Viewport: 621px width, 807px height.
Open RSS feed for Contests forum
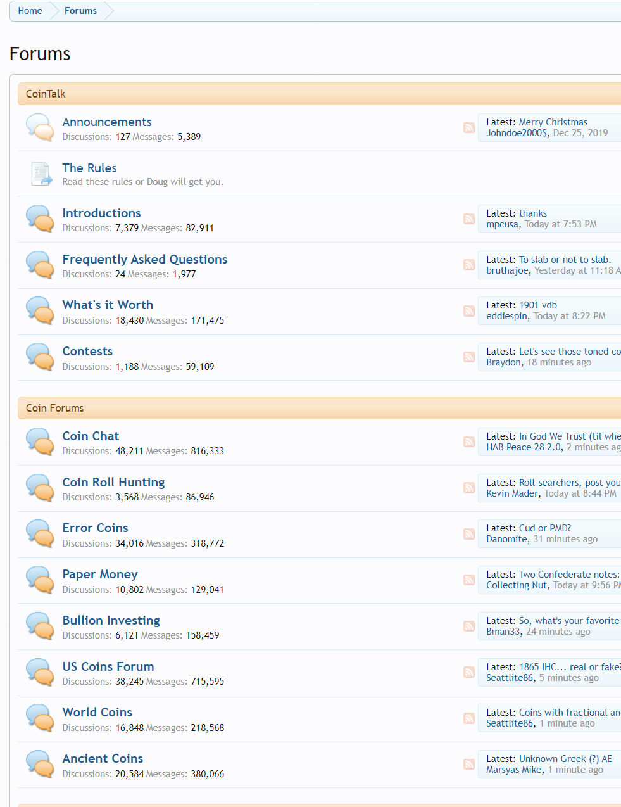[469, 357]
